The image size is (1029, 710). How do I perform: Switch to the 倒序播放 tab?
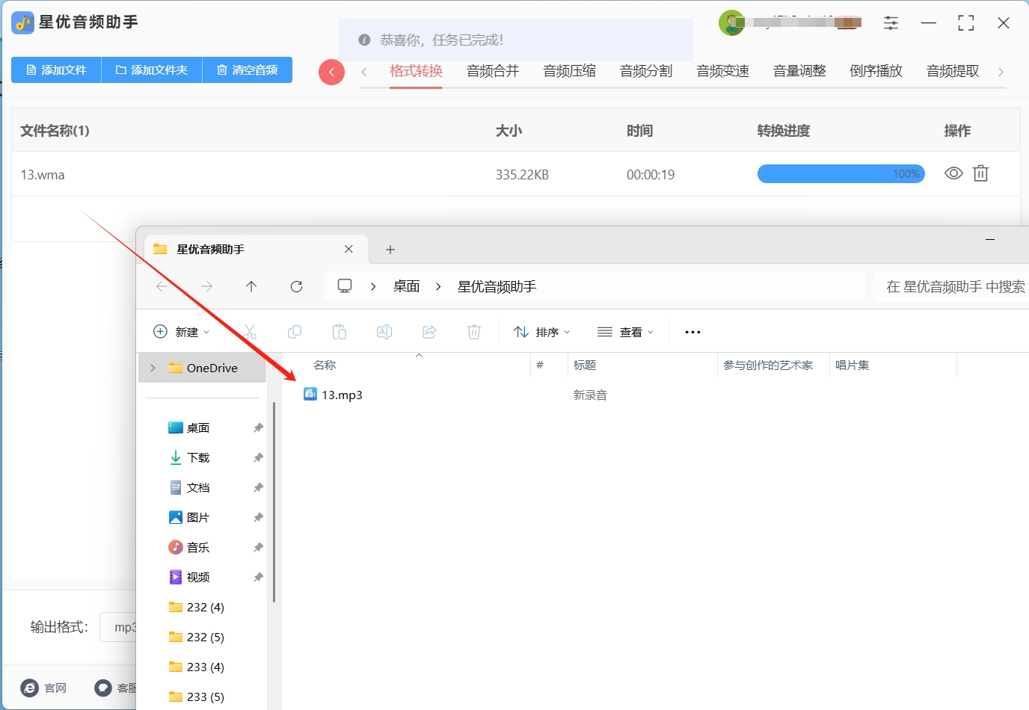tap(876, 71)
